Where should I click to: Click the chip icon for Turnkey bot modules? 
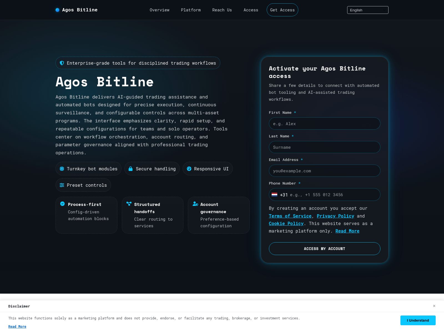pos(62,169)
